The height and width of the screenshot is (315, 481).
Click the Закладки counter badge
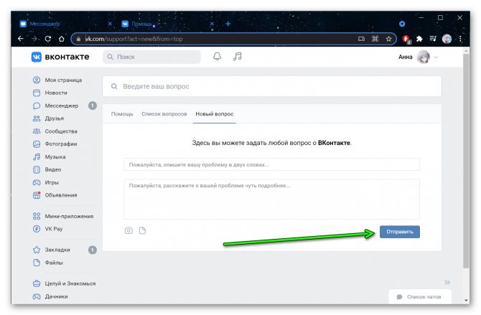click(x=93, y=250)
